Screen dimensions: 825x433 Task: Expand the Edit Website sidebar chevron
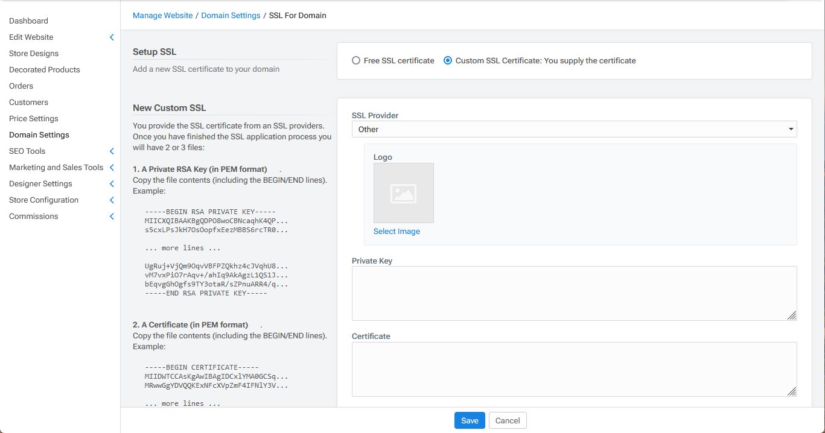112,37
